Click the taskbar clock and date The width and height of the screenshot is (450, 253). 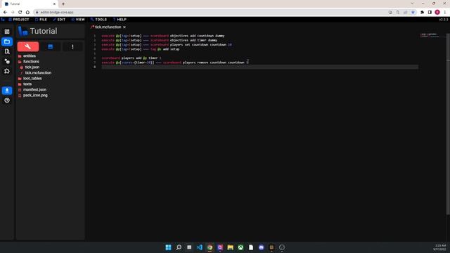[x=439, y=247]
